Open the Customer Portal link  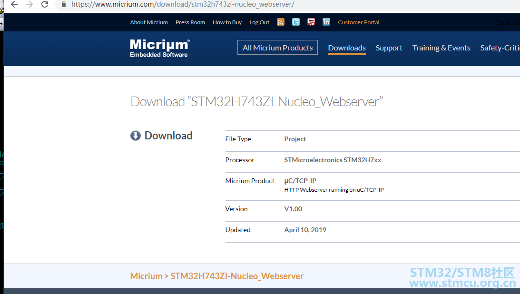pos(359,22)
